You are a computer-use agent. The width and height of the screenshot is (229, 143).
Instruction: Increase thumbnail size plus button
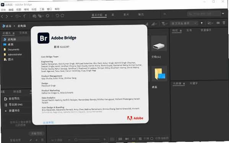(105, 139)
